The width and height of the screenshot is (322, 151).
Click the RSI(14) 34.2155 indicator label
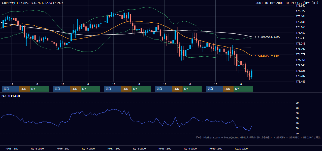click(x=11, y=96)
